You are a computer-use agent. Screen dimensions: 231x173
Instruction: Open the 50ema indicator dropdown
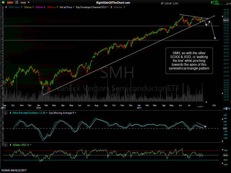28,7
